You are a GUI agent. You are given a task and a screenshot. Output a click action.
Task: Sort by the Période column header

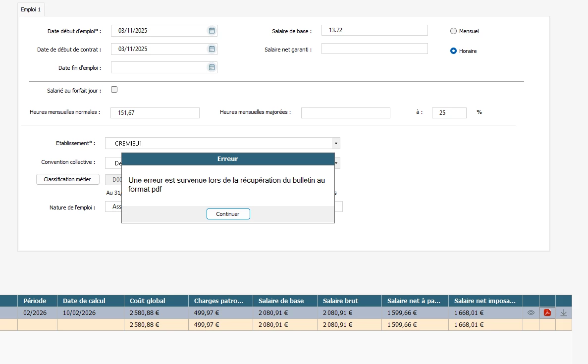pyautogui.click(x=38, y=301)
